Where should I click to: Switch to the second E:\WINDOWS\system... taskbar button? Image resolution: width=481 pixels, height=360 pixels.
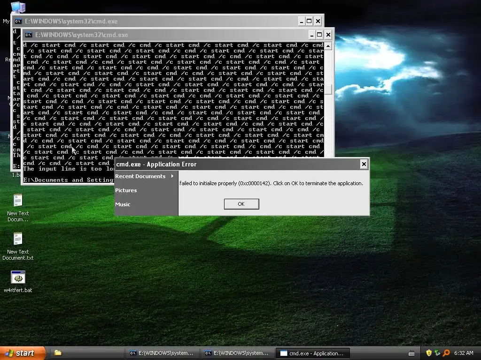(x=237, y=353)
